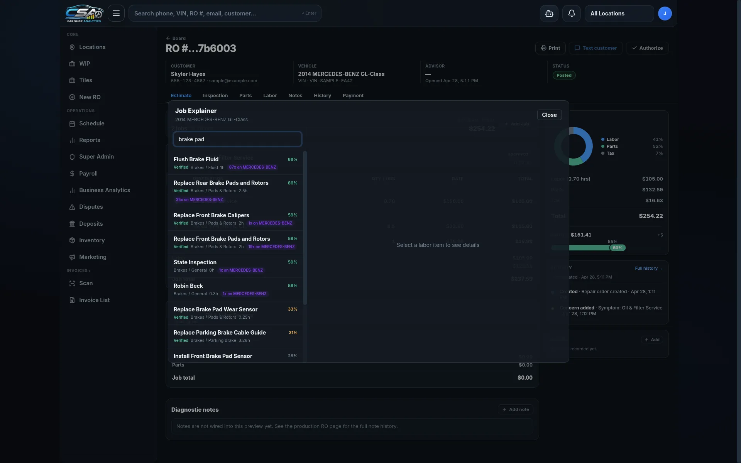Open Deposits bank icon
741x463 pixels.
[72, 224]
